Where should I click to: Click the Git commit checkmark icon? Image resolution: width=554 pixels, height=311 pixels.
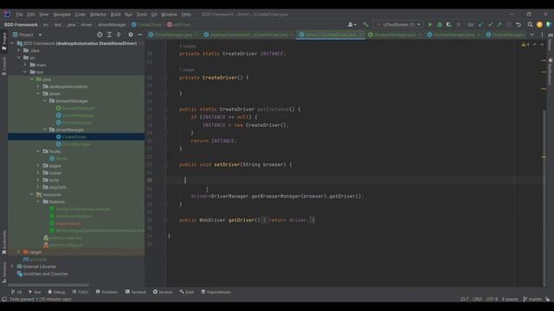(x=490, y=25)
